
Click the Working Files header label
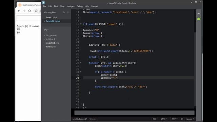(50, 13)
